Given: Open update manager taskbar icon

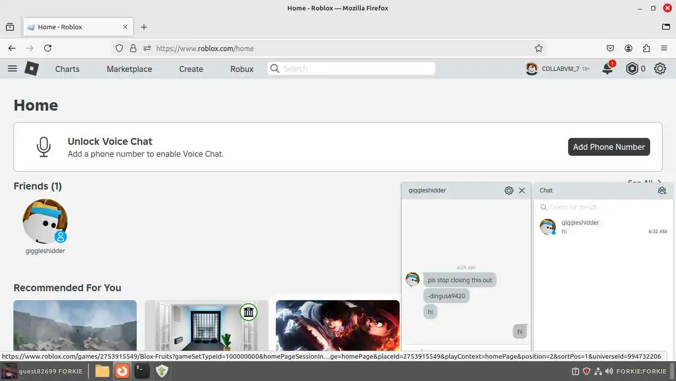Looking at the screenshot, I should pyautogui.click(x=162, y=371).
